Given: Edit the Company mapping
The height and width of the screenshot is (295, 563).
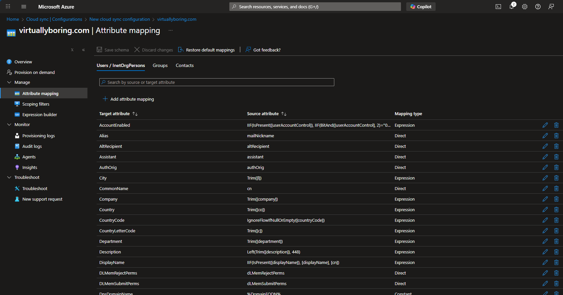Looking at the screenshot, I should [x=545, y=199].
